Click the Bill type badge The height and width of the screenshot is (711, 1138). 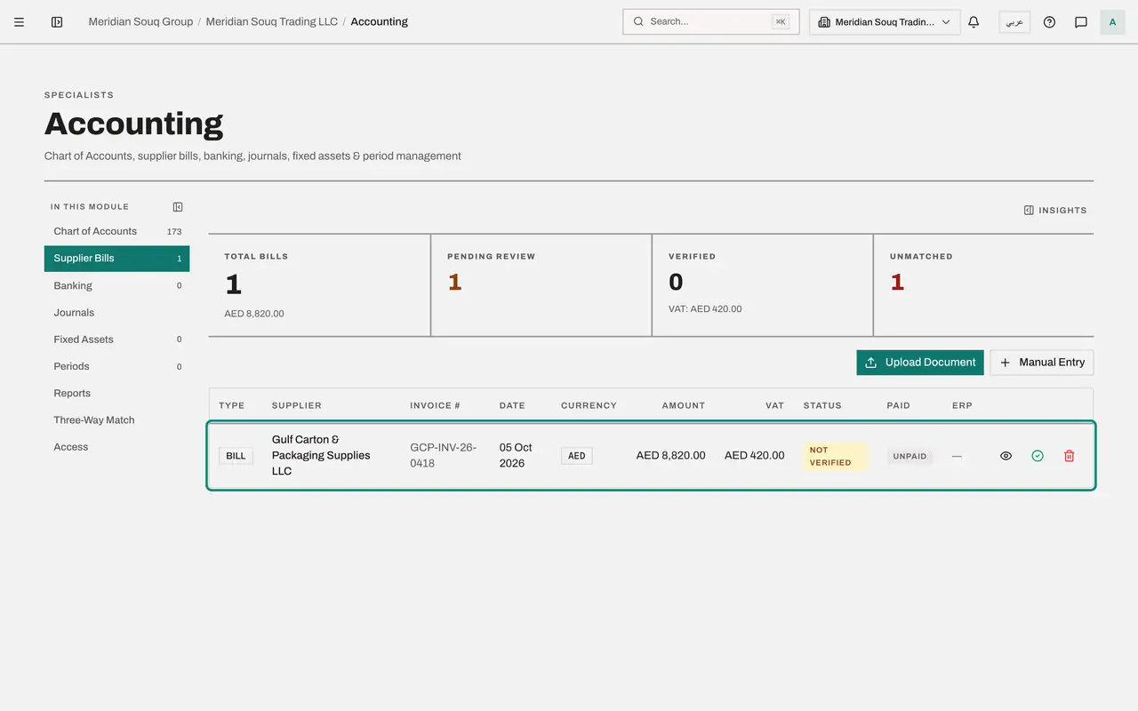[x=236, y=456]
